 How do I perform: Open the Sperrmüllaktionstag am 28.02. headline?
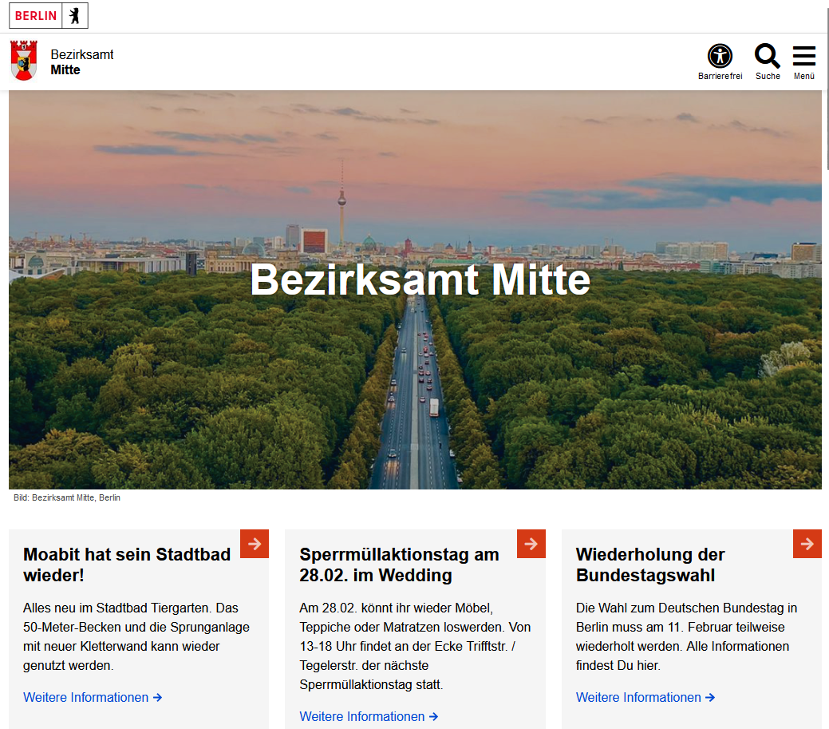[x=398, y=565]
